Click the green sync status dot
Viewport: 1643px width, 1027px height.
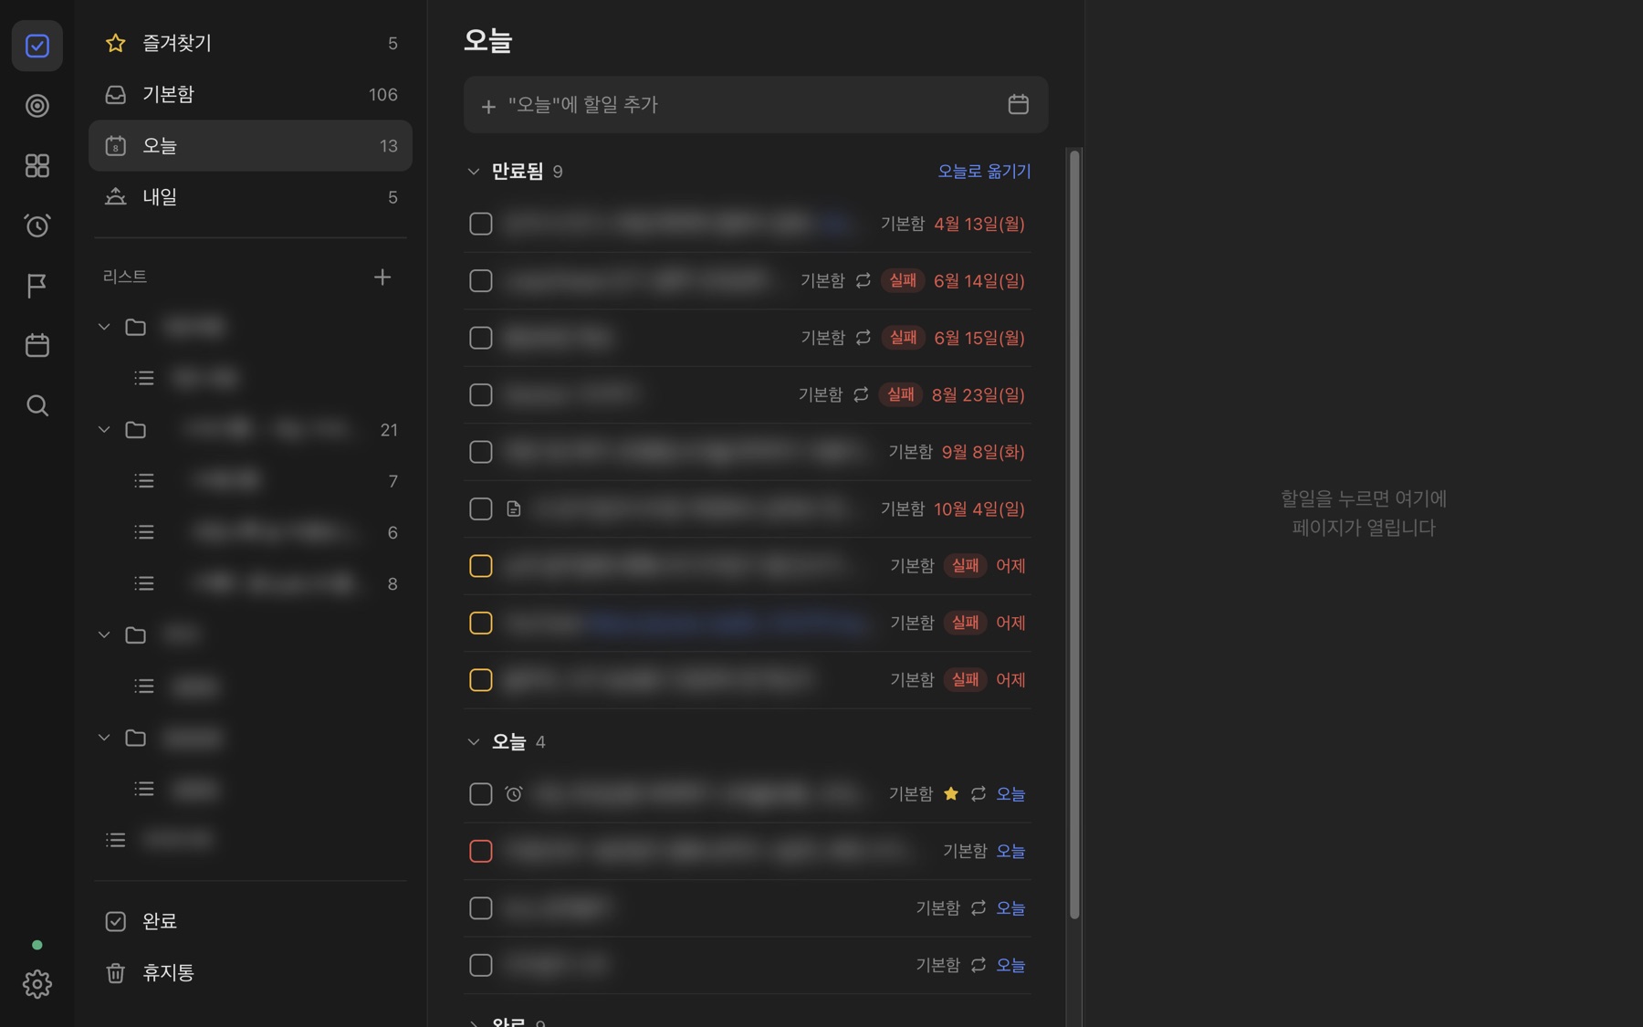tap(37, 945)
